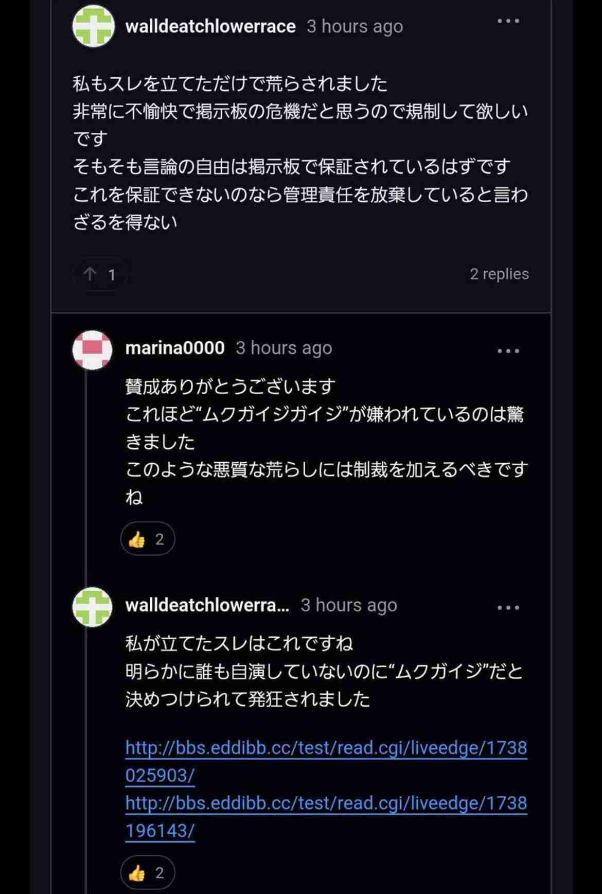Image resolution: width=602 pixels, height=894 pixels.
Task: Click the "2 replies" counter
Action: click(499, 274)
